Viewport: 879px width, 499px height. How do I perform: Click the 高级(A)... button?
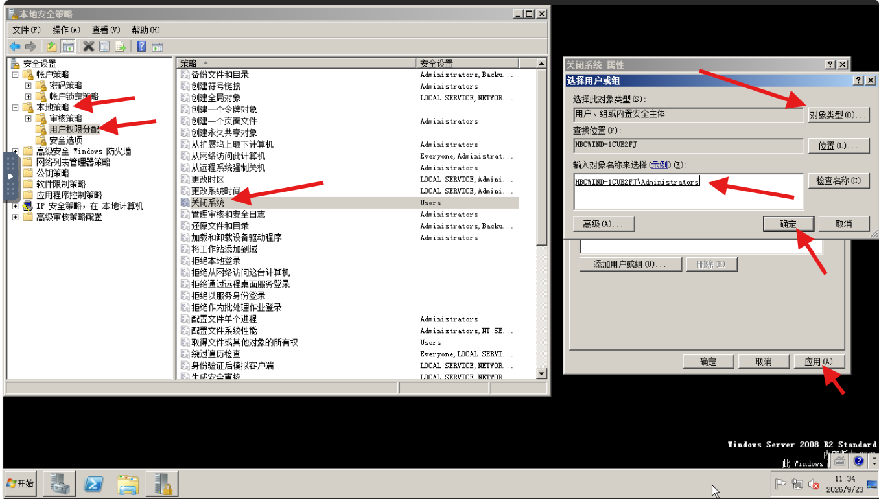click(x=604, y=224)
